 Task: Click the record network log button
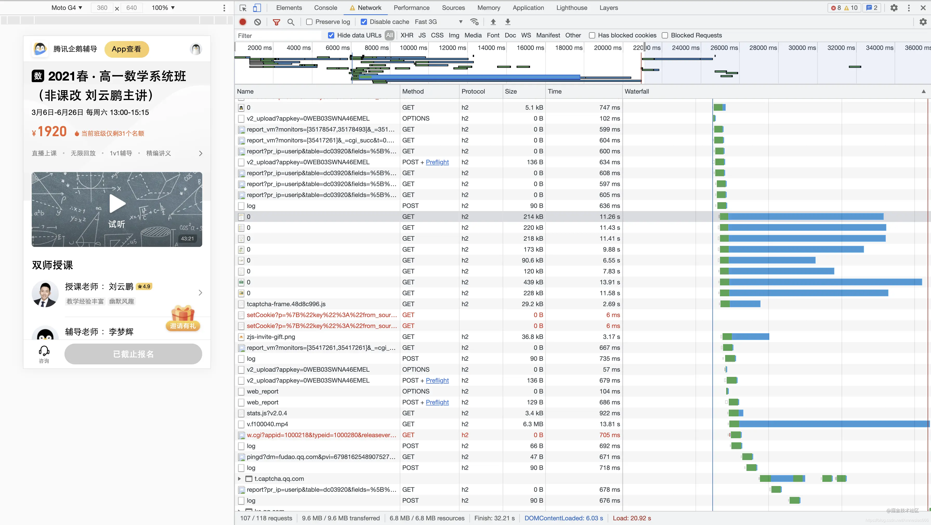click(x=243, y=22)
